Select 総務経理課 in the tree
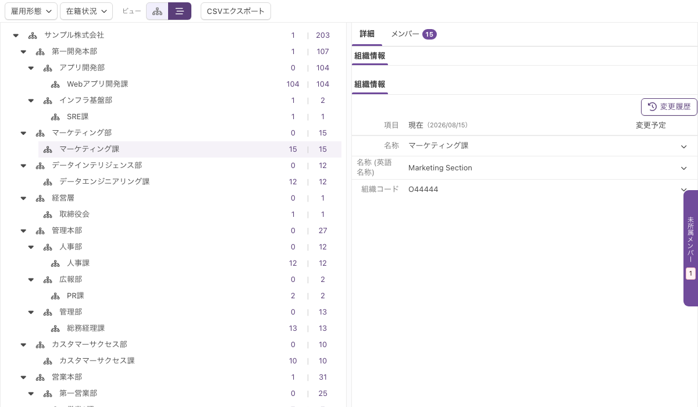This screenshot has height=407, width=698. pos(86,329)
